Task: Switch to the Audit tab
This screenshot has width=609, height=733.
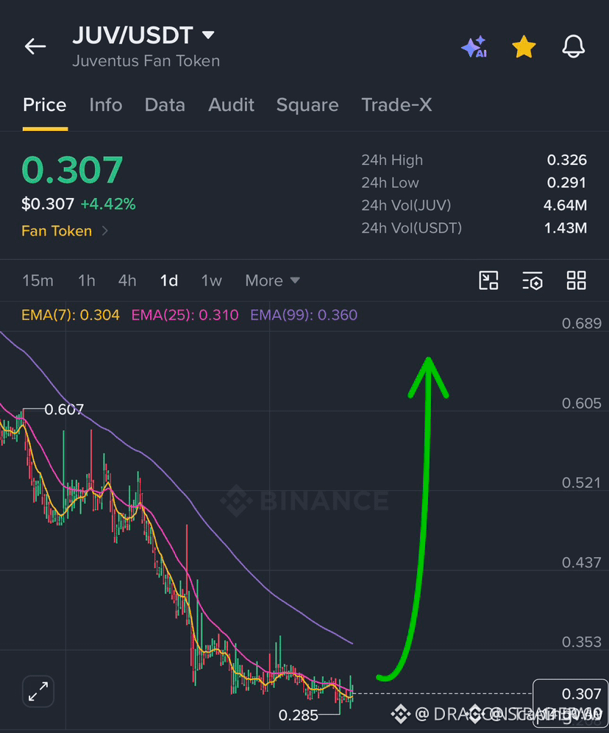Action: point(231,105)
